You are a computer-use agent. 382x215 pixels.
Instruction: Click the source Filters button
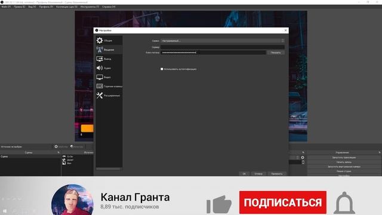77,146
